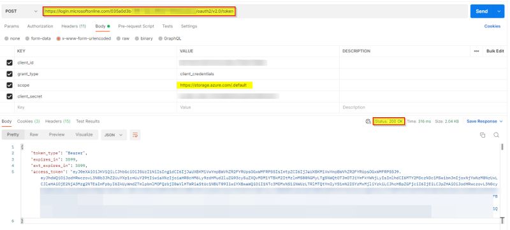Select the request Body tab
This screenshot has width=510, height=230.
pos(103,26)
